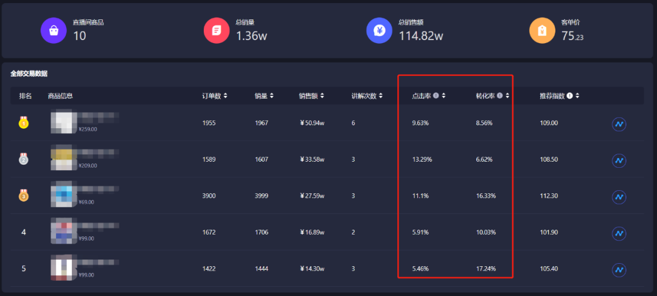Click info icon next to 点击率
This screenshot has width=657, height=296.
pos(436,96)
